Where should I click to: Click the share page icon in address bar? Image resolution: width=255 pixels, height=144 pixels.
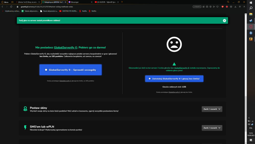203,7
